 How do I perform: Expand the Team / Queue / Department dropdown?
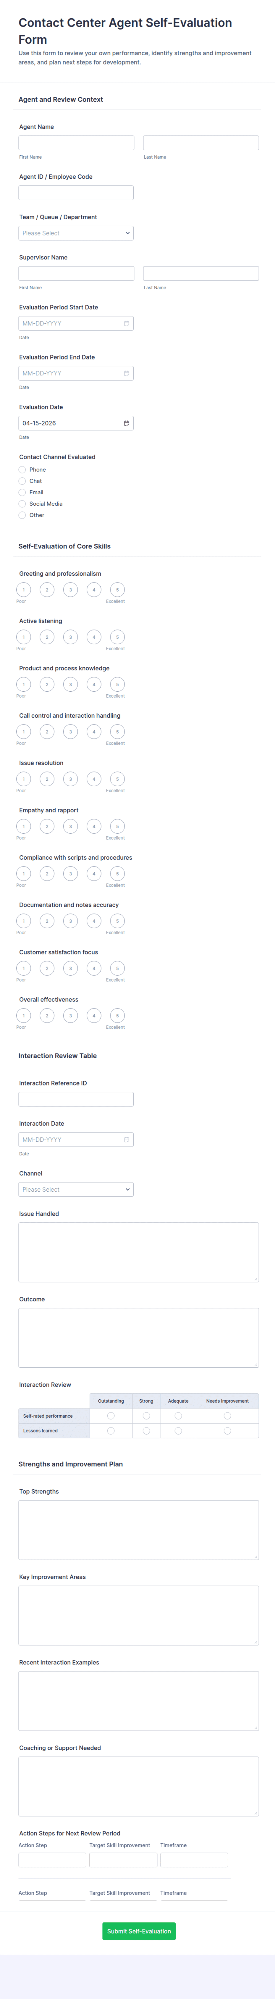pos(76,233)
